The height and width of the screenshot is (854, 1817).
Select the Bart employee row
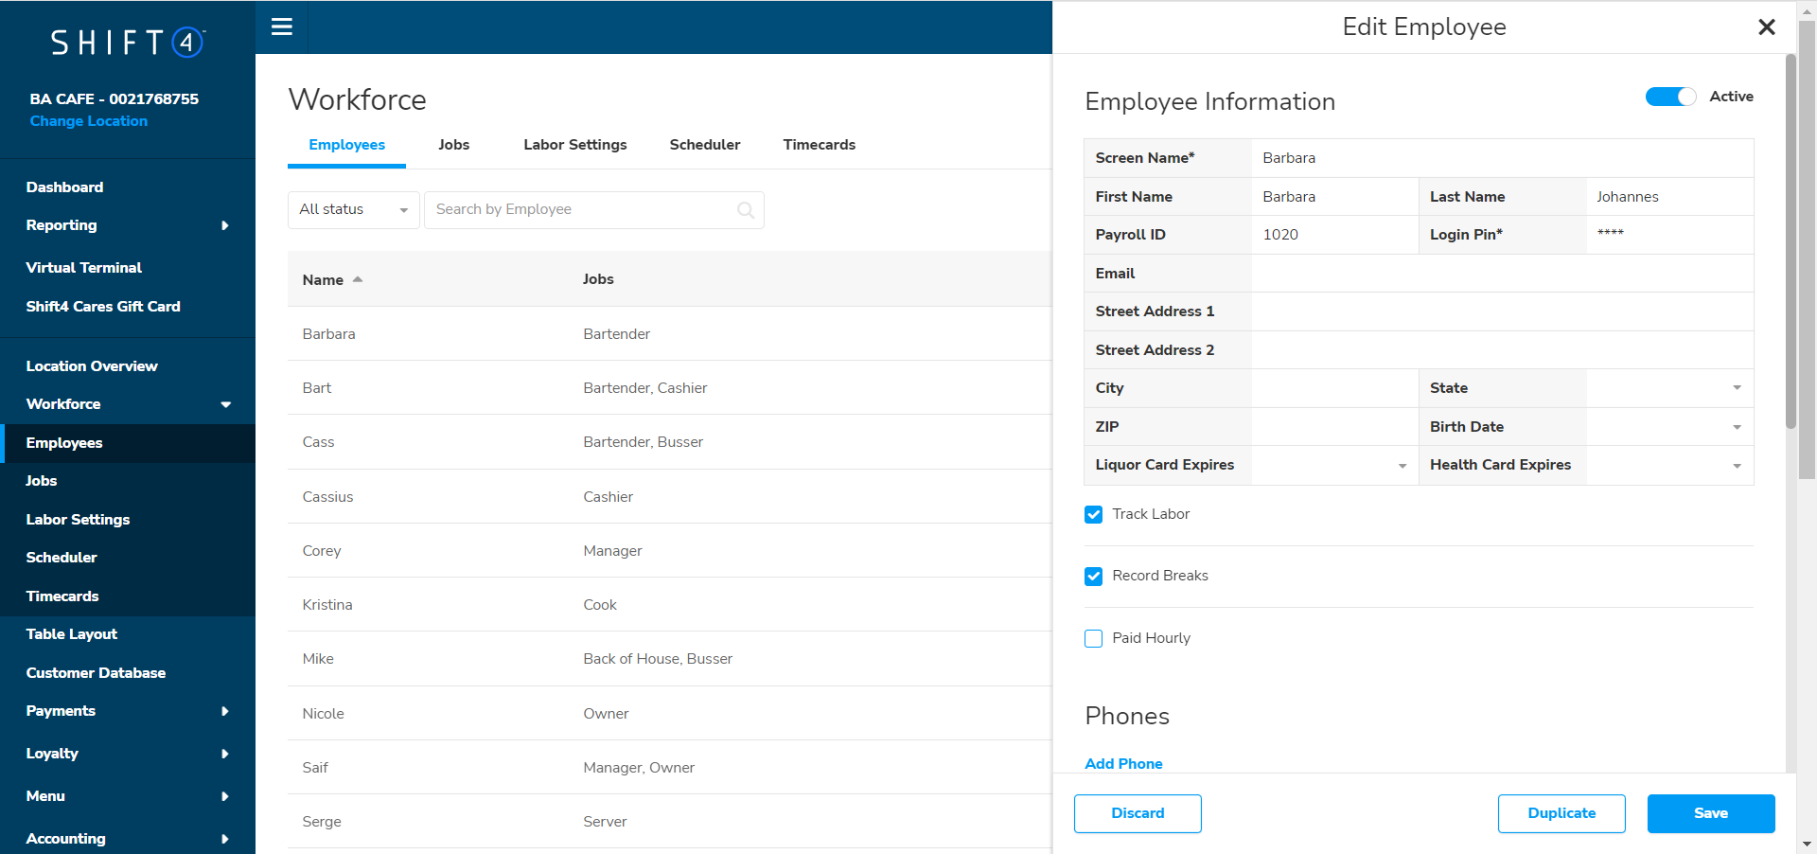coord(670,388)
